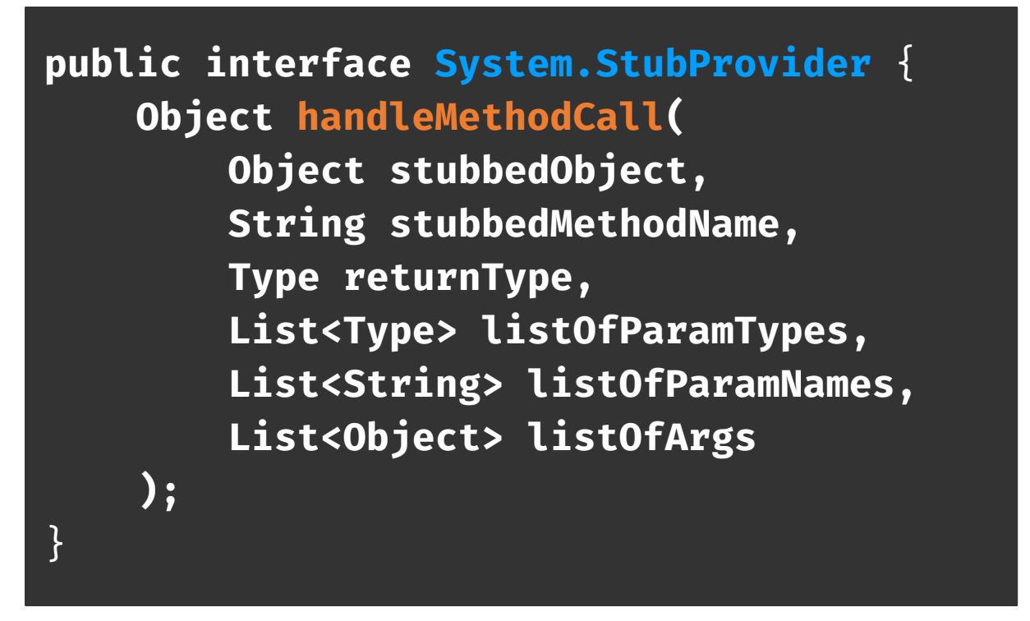This screenshot has width=1030, height=621.
Task: Select the blue System.StubProvider type name
Action: (x=652, y=65)
